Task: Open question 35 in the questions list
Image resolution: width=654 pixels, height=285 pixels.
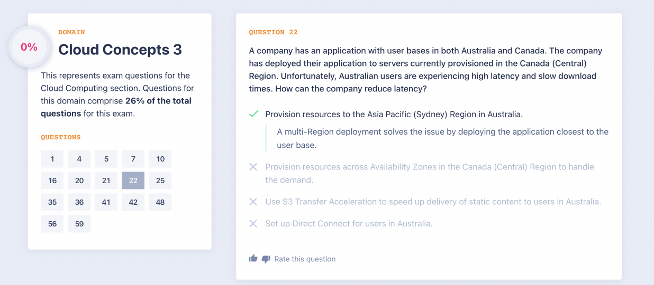Action: [x=52, y=202]
